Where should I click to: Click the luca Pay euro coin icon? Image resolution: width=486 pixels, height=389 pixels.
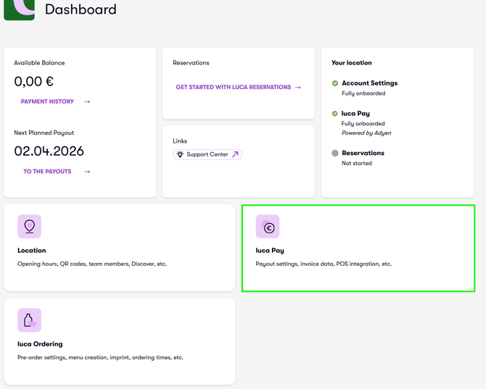tap(268, 227)
